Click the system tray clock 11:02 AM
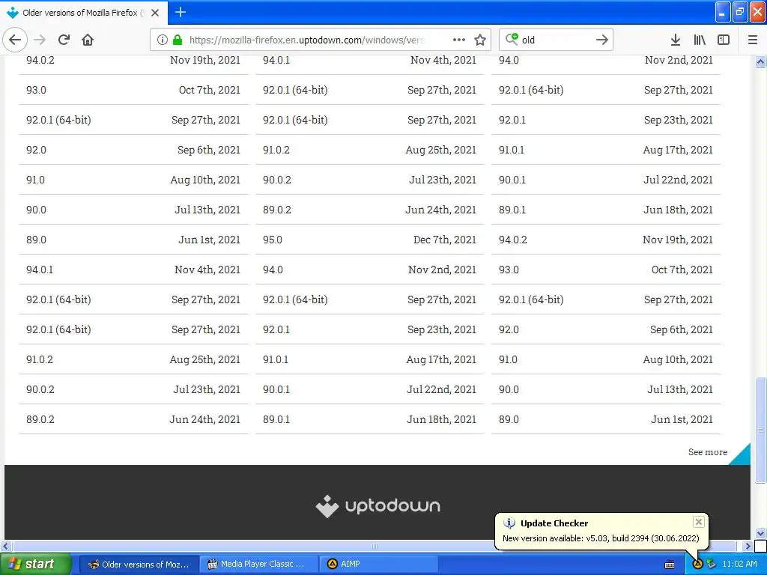The image size is (767, 575). tap(739, 564)
